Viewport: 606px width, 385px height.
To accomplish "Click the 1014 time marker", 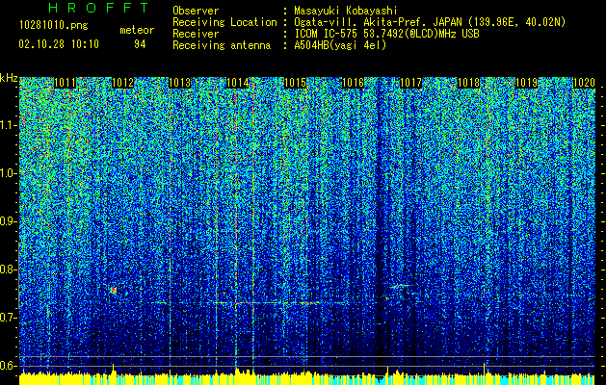I will tap(238, 83).
